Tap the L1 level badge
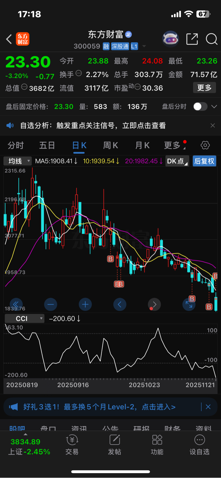This screenshot has height=478, width=221. point(134,46)
